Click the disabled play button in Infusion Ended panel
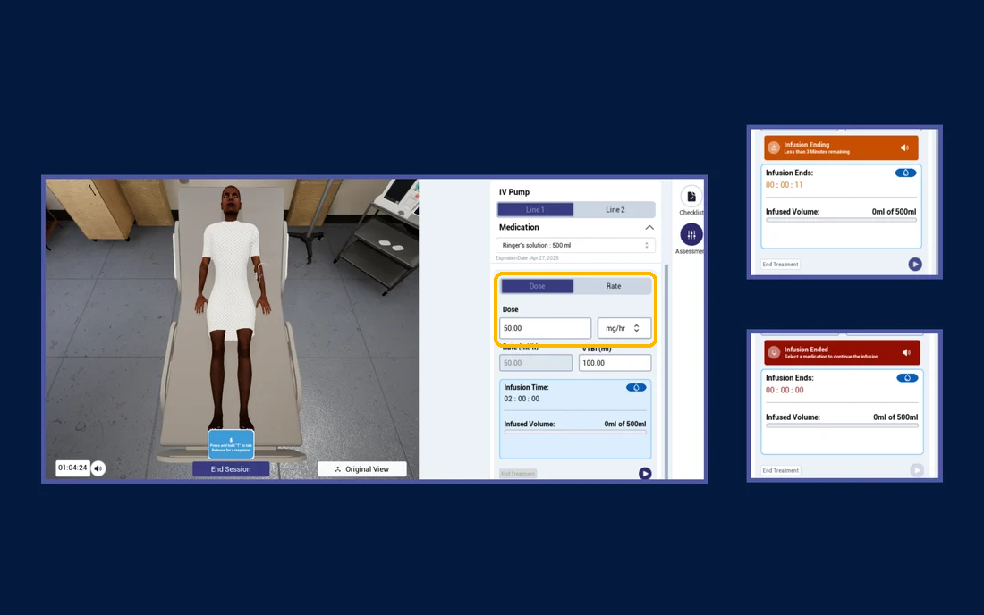The height and width of the screenshot is (615, 984). pyautogui.click(x=917, y=470)
